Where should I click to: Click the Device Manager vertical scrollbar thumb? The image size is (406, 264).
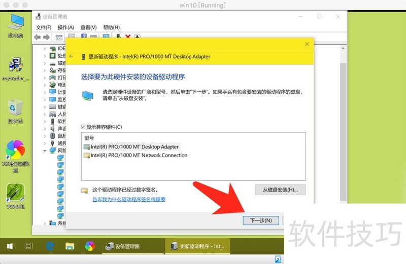coord(343,132)
